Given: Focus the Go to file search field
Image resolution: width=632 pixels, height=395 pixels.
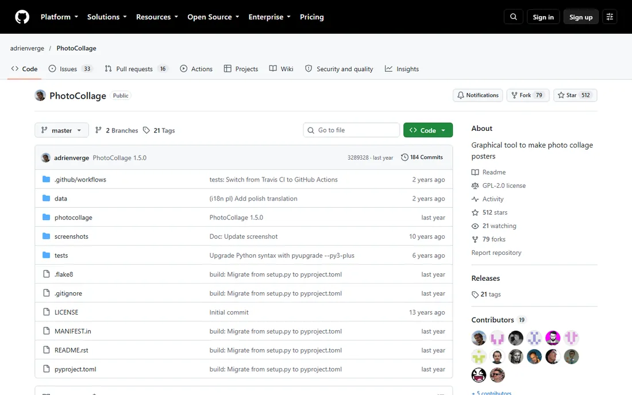Looking at the screenshot, I should 351,130.
